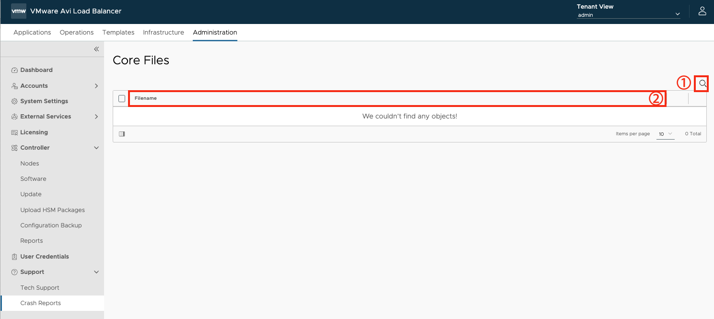Click the Accounts people icon

click(14, 86)
